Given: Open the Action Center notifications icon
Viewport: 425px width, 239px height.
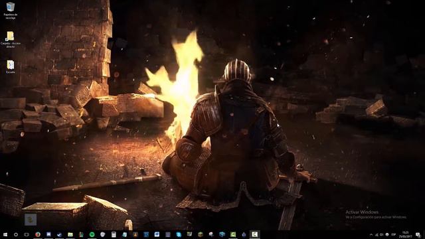Looking at the screenshot, I should point(418,234).
